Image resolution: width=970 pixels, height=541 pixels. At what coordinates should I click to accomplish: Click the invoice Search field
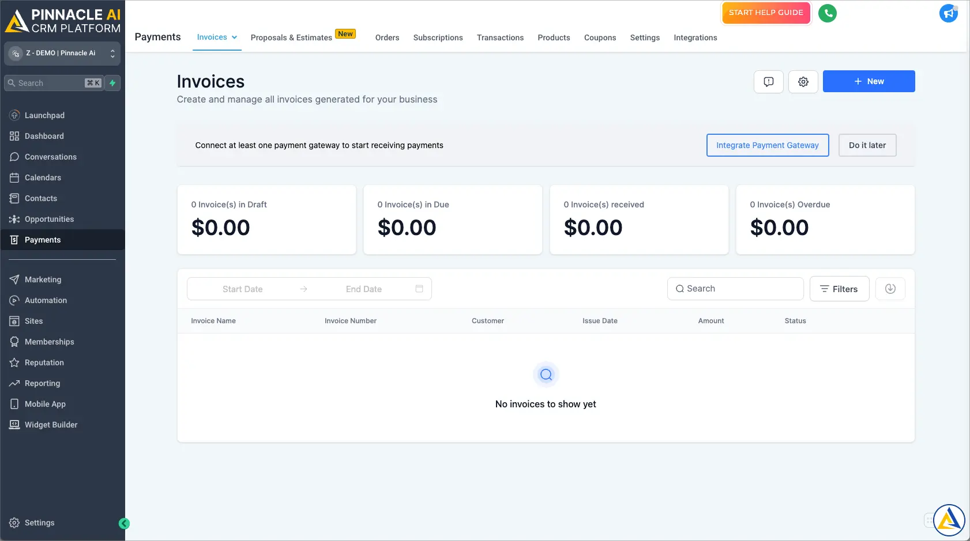pos(735,288)
